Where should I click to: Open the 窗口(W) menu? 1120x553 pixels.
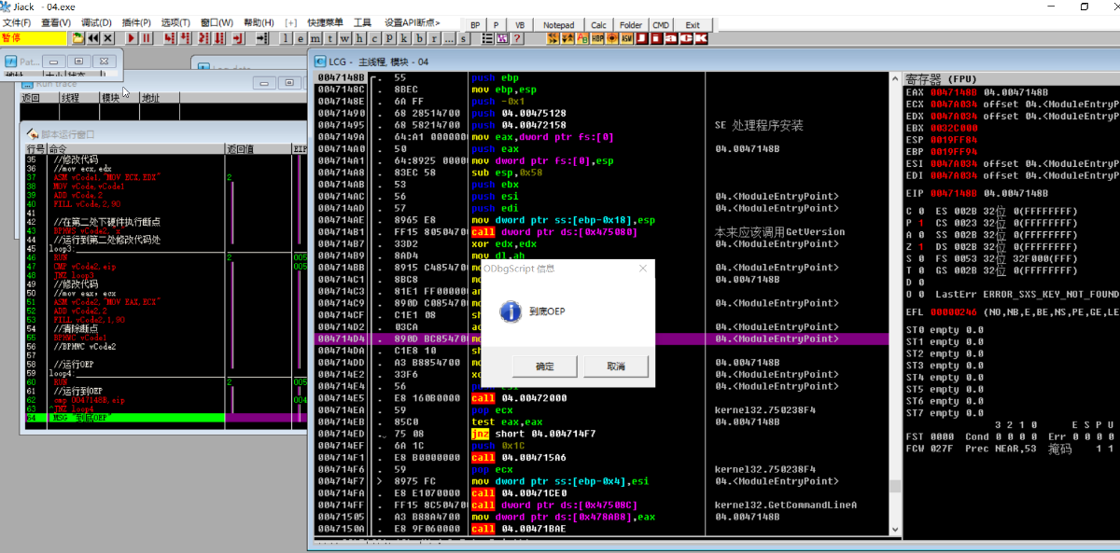pos(217,22)
